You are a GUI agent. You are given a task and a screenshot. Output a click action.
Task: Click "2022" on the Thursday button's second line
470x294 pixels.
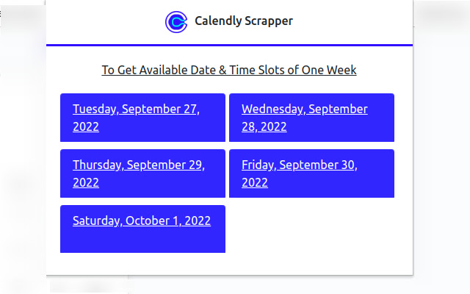pos(86,182)
